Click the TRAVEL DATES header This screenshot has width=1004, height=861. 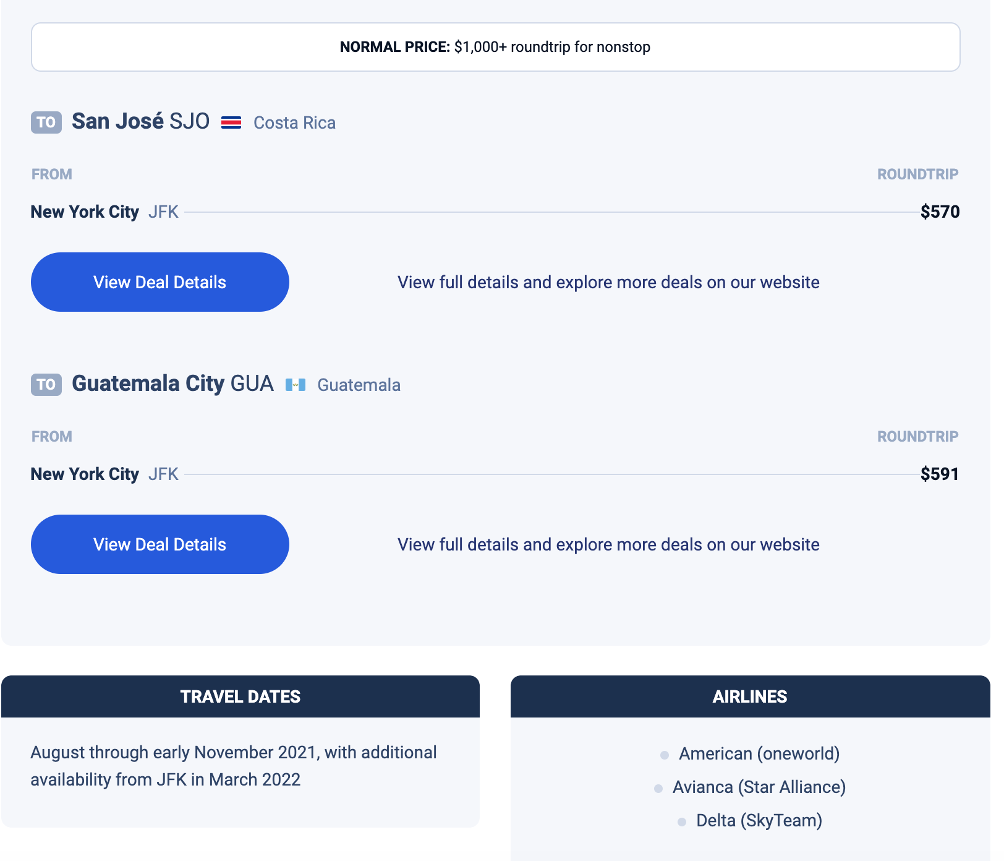coord(240,696)
